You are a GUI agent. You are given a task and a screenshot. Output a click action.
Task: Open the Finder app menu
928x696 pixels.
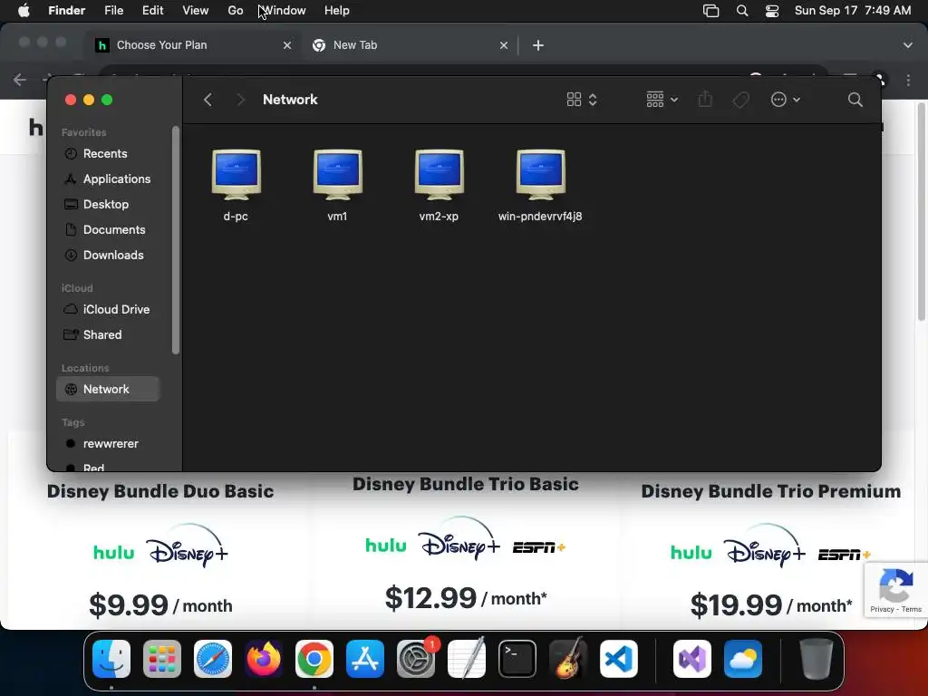[66, 11]
